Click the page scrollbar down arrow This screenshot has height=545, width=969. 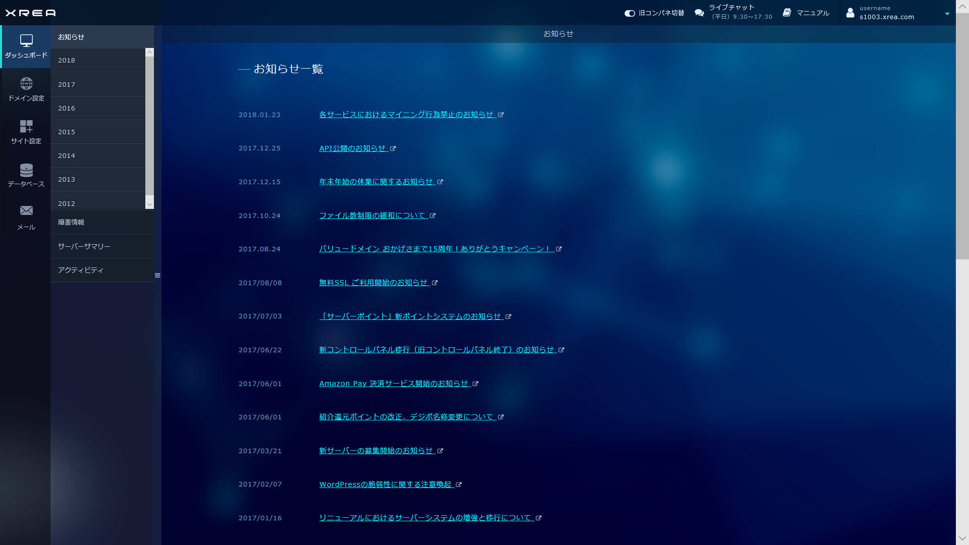click(962, 538)
